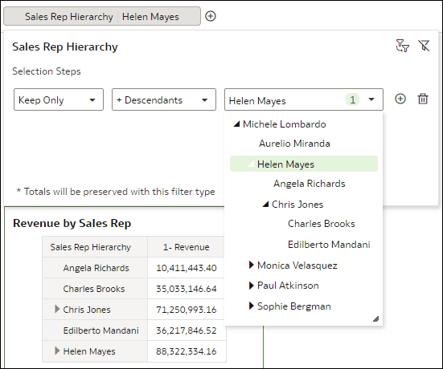Click the filter settings funnel icon
This screenshot has width=443, height=369.
point(402,46)
